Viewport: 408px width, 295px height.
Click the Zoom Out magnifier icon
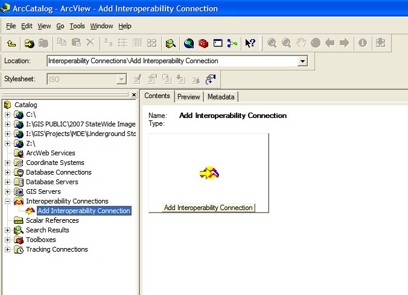coord(287,43)
